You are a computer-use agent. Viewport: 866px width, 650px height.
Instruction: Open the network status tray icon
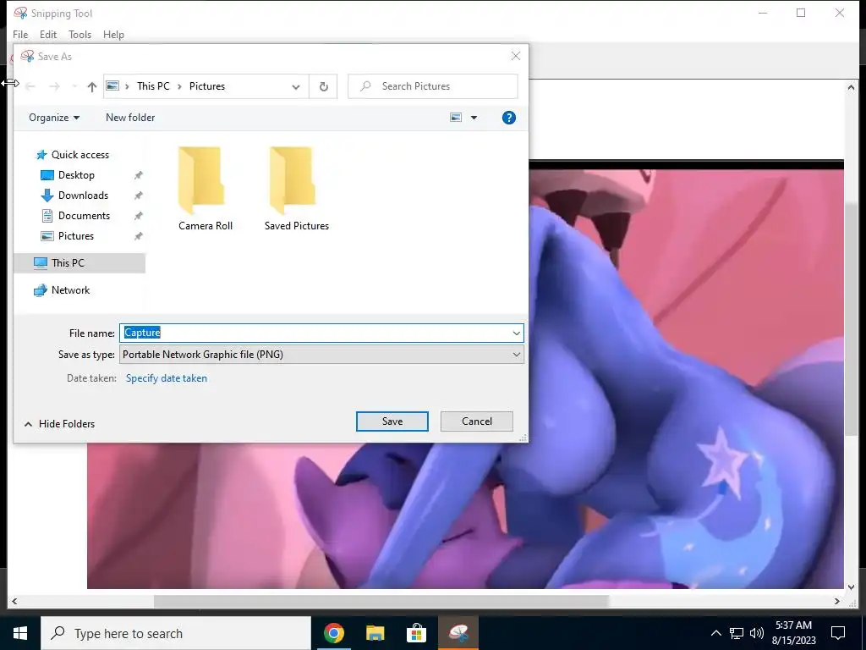737,633
